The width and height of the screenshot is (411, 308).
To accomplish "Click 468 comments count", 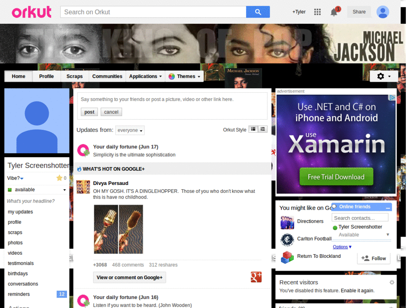I will pos(128,265).
